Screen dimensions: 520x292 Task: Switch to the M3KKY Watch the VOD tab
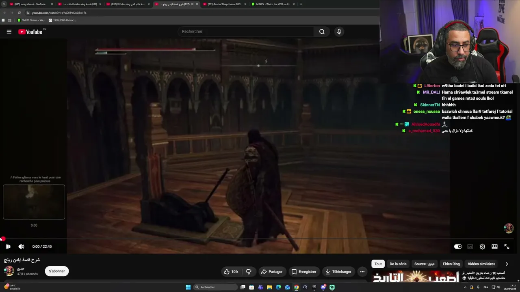(x=273, y=4)
